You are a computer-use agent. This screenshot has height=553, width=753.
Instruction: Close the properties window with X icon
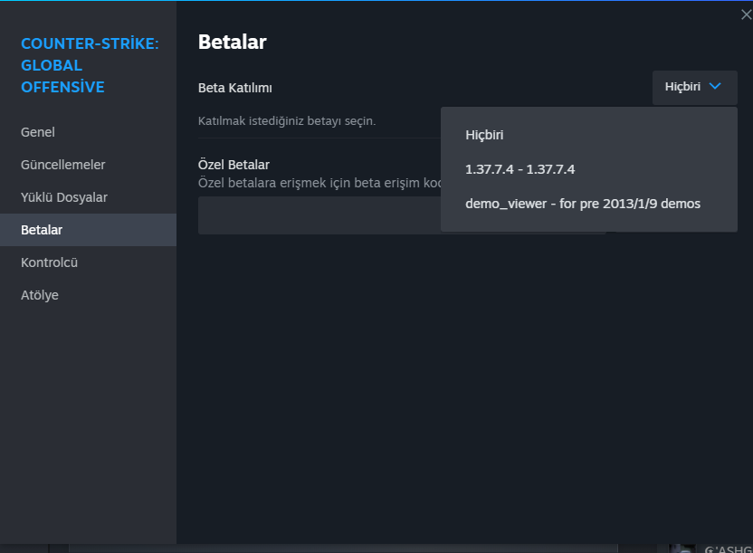(746, 14)
